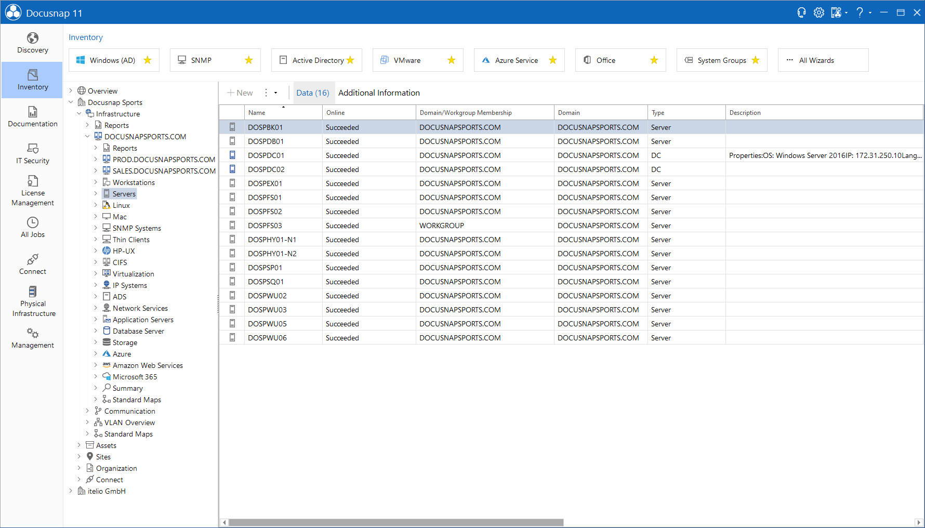
Task: Select the Database Server icon
Action: click(x=107, y=331)
